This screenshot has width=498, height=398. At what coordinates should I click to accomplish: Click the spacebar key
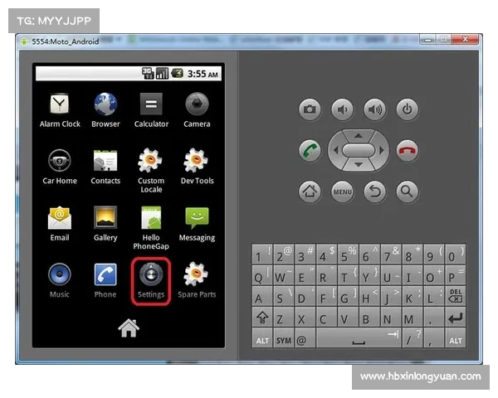(359, 338)
